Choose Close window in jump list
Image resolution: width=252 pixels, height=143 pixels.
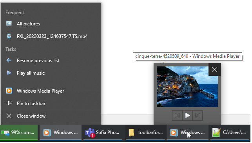tap(51, 116)
